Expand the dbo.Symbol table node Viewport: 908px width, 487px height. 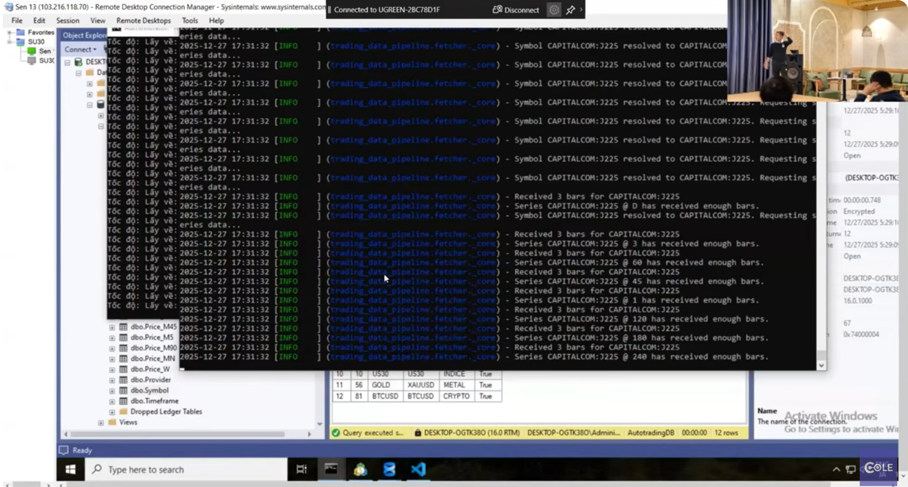point(112,391)
